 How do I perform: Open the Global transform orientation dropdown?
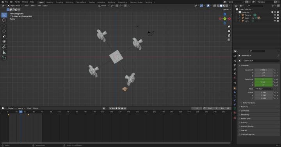103,6
